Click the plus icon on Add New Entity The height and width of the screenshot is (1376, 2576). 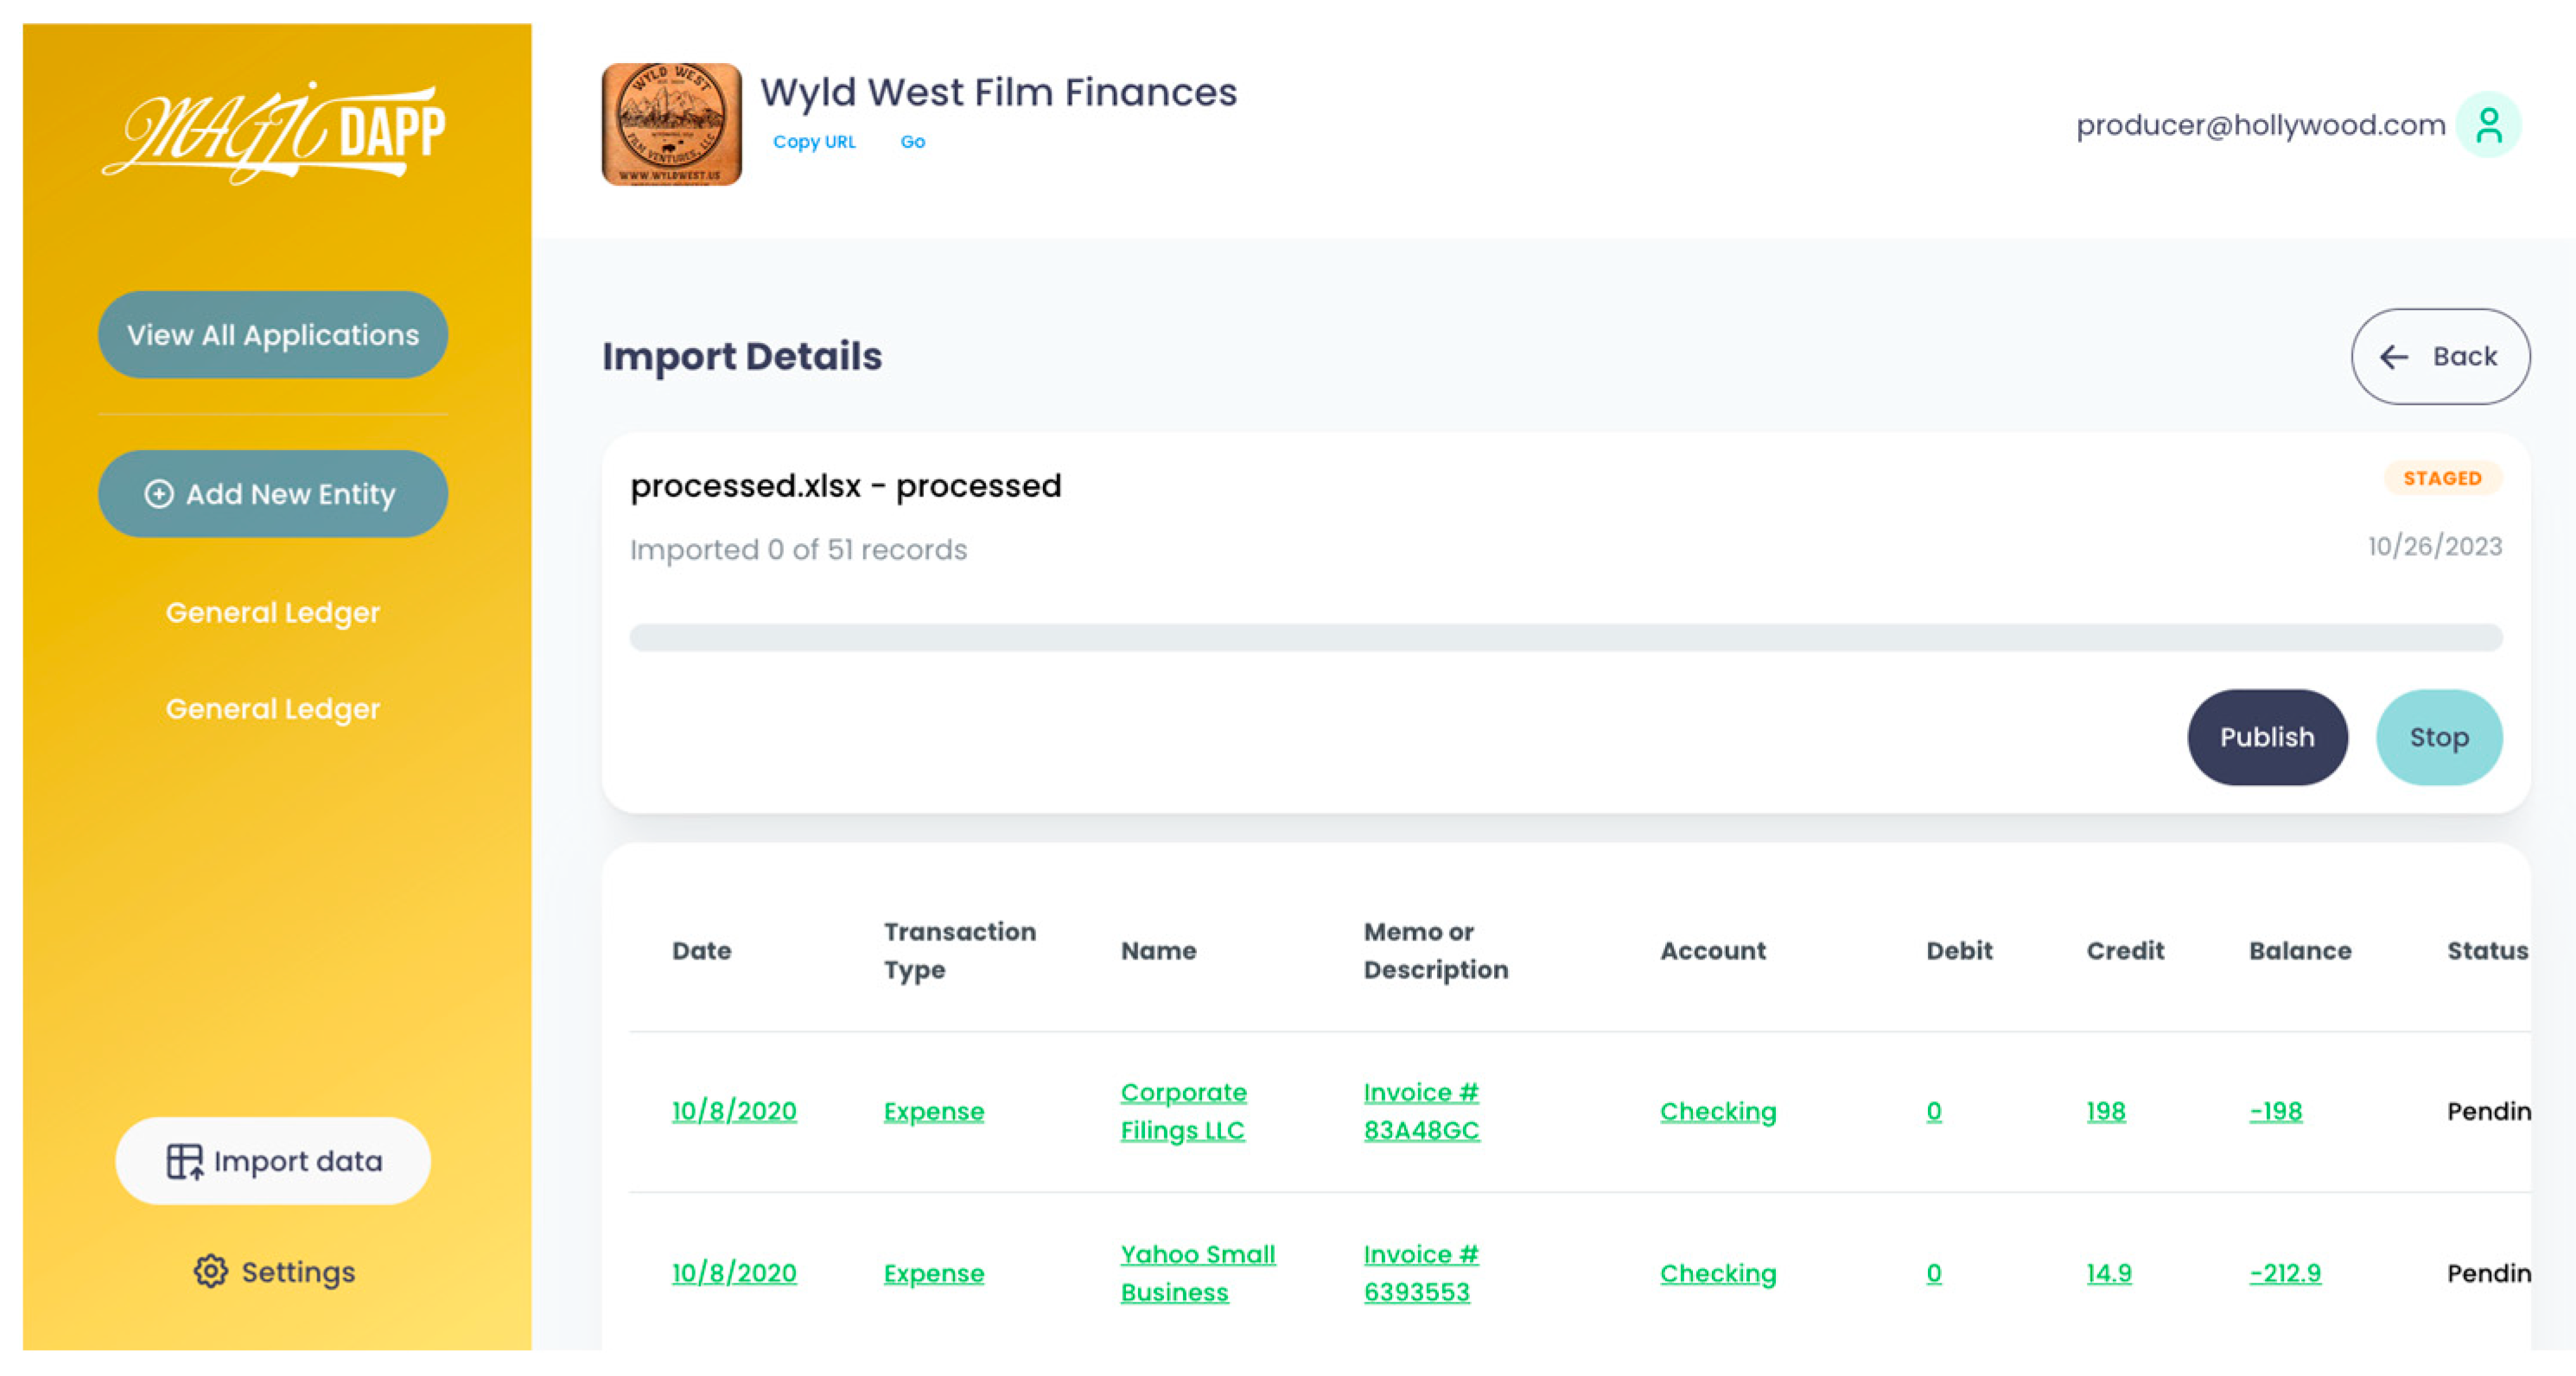click(x=158, y=493)
